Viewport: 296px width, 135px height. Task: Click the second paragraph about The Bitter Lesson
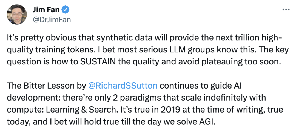coord(145,104)
